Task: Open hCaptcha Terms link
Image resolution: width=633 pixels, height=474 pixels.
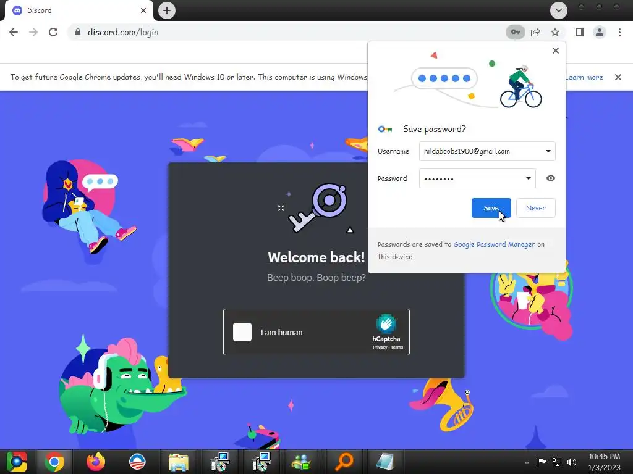Action: [x=397, y=347]
